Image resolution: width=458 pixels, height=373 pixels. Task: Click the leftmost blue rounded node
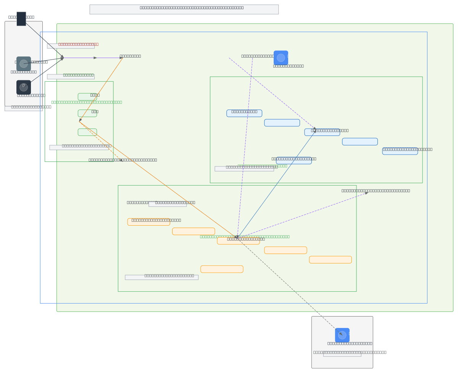point(244,113)
